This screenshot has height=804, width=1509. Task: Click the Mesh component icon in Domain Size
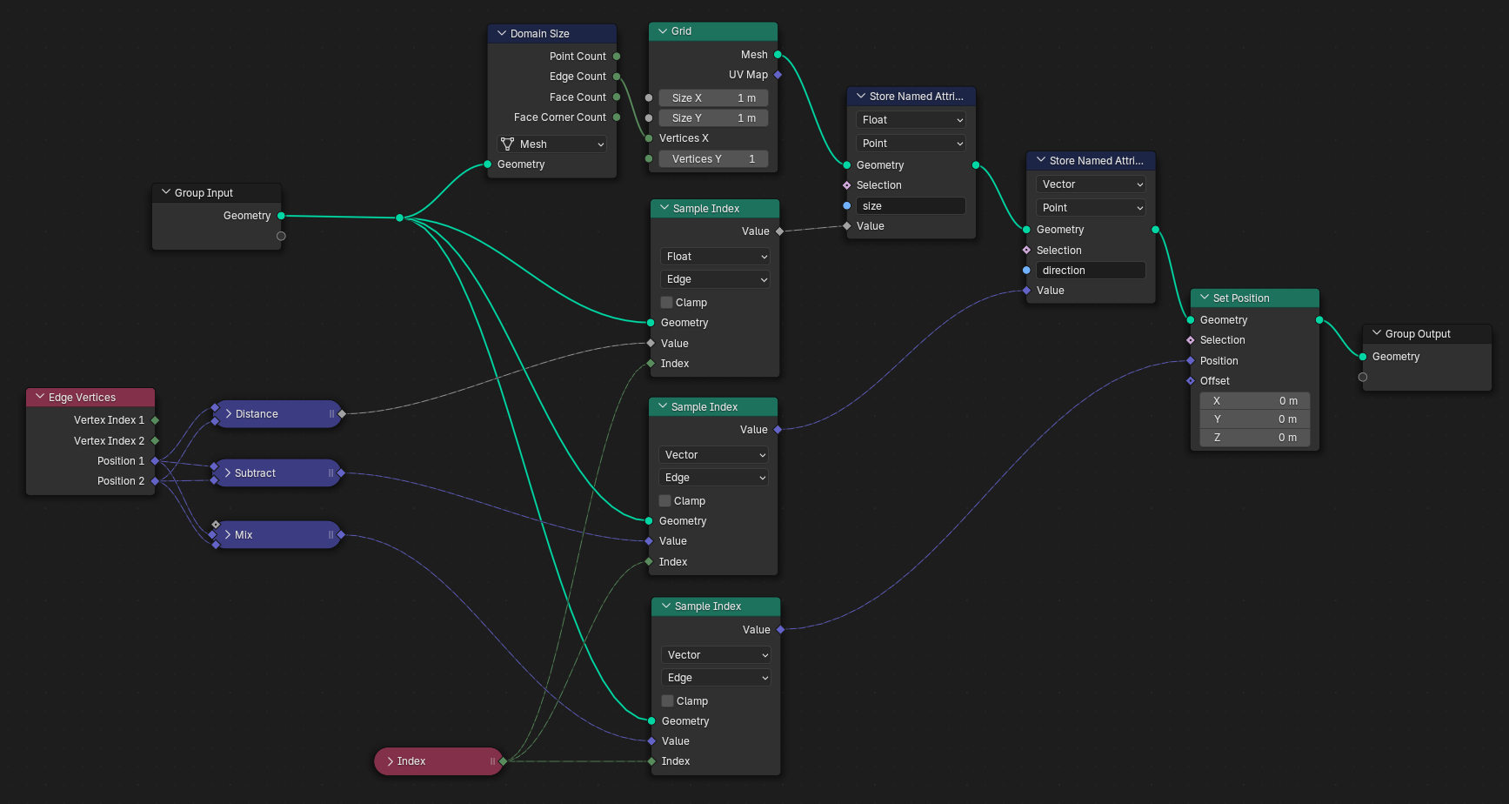pos(508,144)
